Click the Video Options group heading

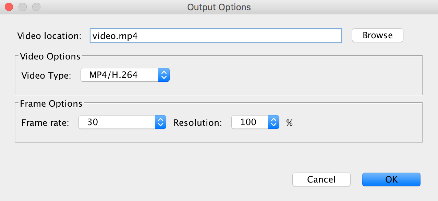click(50, 56)
